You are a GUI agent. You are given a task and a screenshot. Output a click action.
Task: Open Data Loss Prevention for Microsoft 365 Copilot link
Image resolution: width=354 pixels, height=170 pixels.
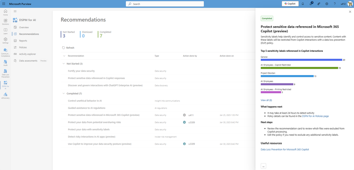pyautogui.click(x=285, y=149)
